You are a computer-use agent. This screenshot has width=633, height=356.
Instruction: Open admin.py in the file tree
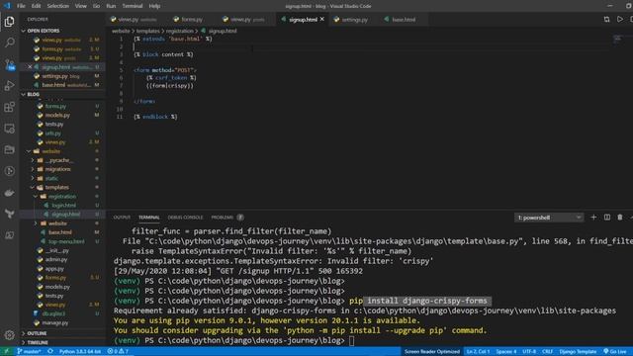(x=56, y=259)
